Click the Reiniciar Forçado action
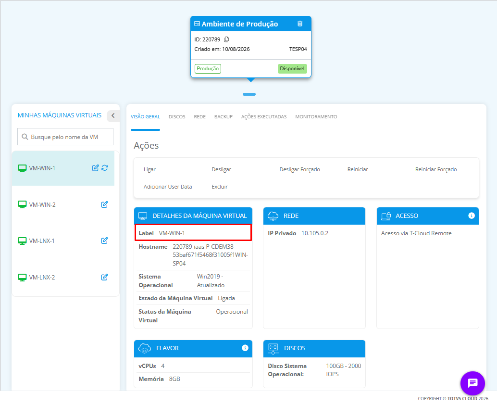 [x=436, y=169]
